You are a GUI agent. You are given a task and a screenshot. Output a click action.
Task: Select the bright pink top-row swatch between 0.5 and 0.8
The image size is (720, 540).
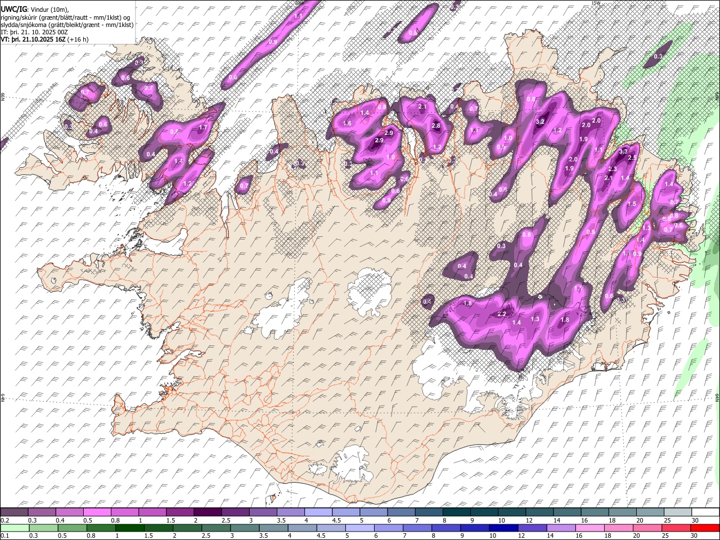(x=98, y=512)
